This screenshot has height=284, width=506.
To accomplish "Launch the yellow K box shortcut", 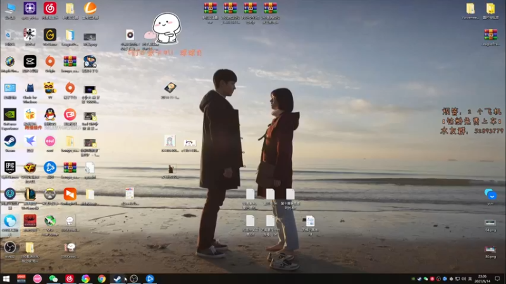I will [x=30, y=115].
